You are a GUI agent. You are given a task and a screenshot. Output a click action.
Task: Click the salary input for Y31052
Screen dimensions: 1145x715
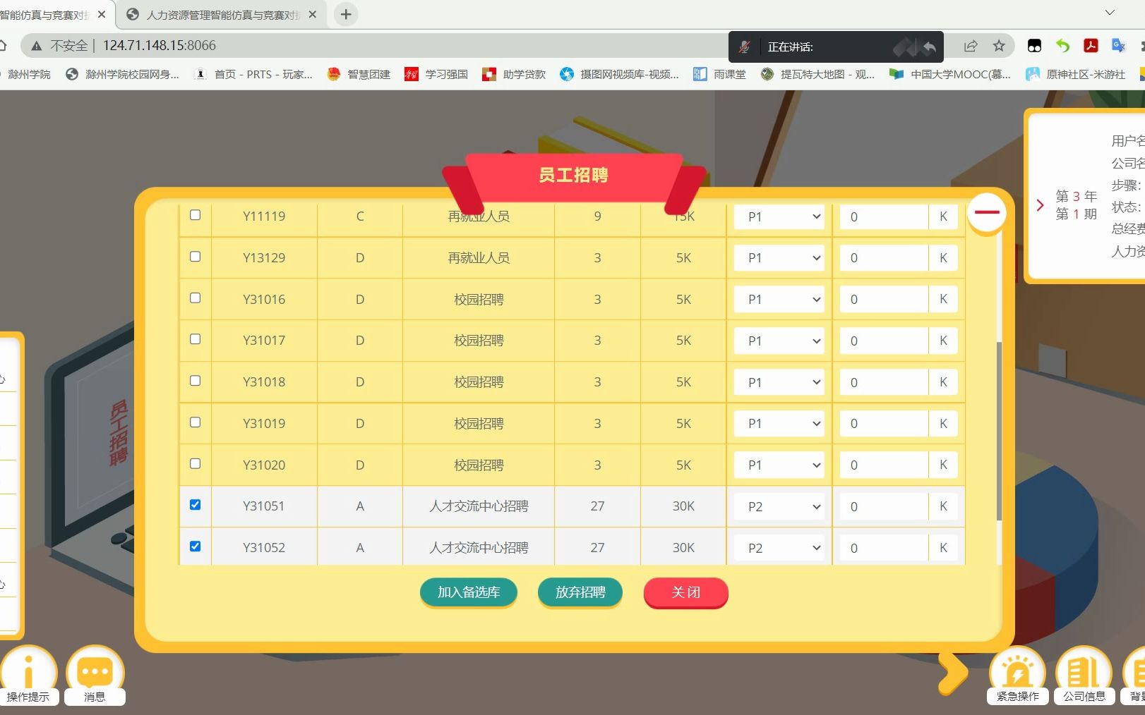pos(884,548)
